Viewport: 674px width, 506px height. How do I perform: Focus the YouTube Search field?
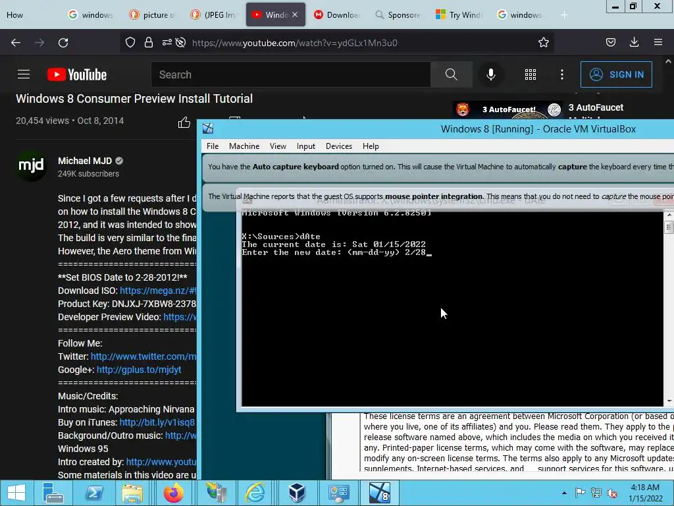[x=291, y=74]
